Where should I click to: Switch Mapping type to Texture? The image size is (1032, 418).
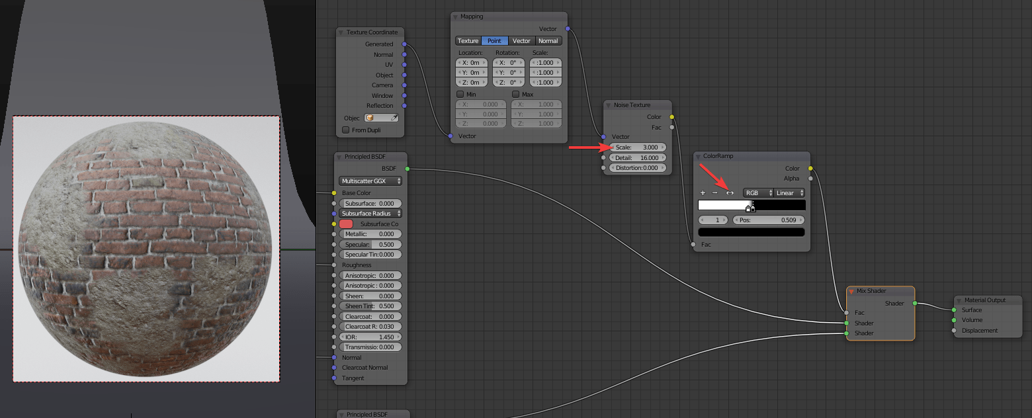pos(468,40)
